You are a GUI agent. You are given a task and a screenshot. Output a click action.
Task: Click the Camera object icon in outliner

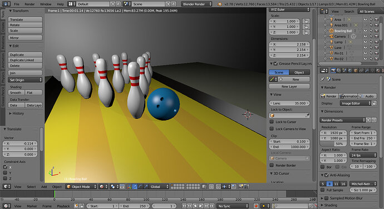click(x=331, y=36)
